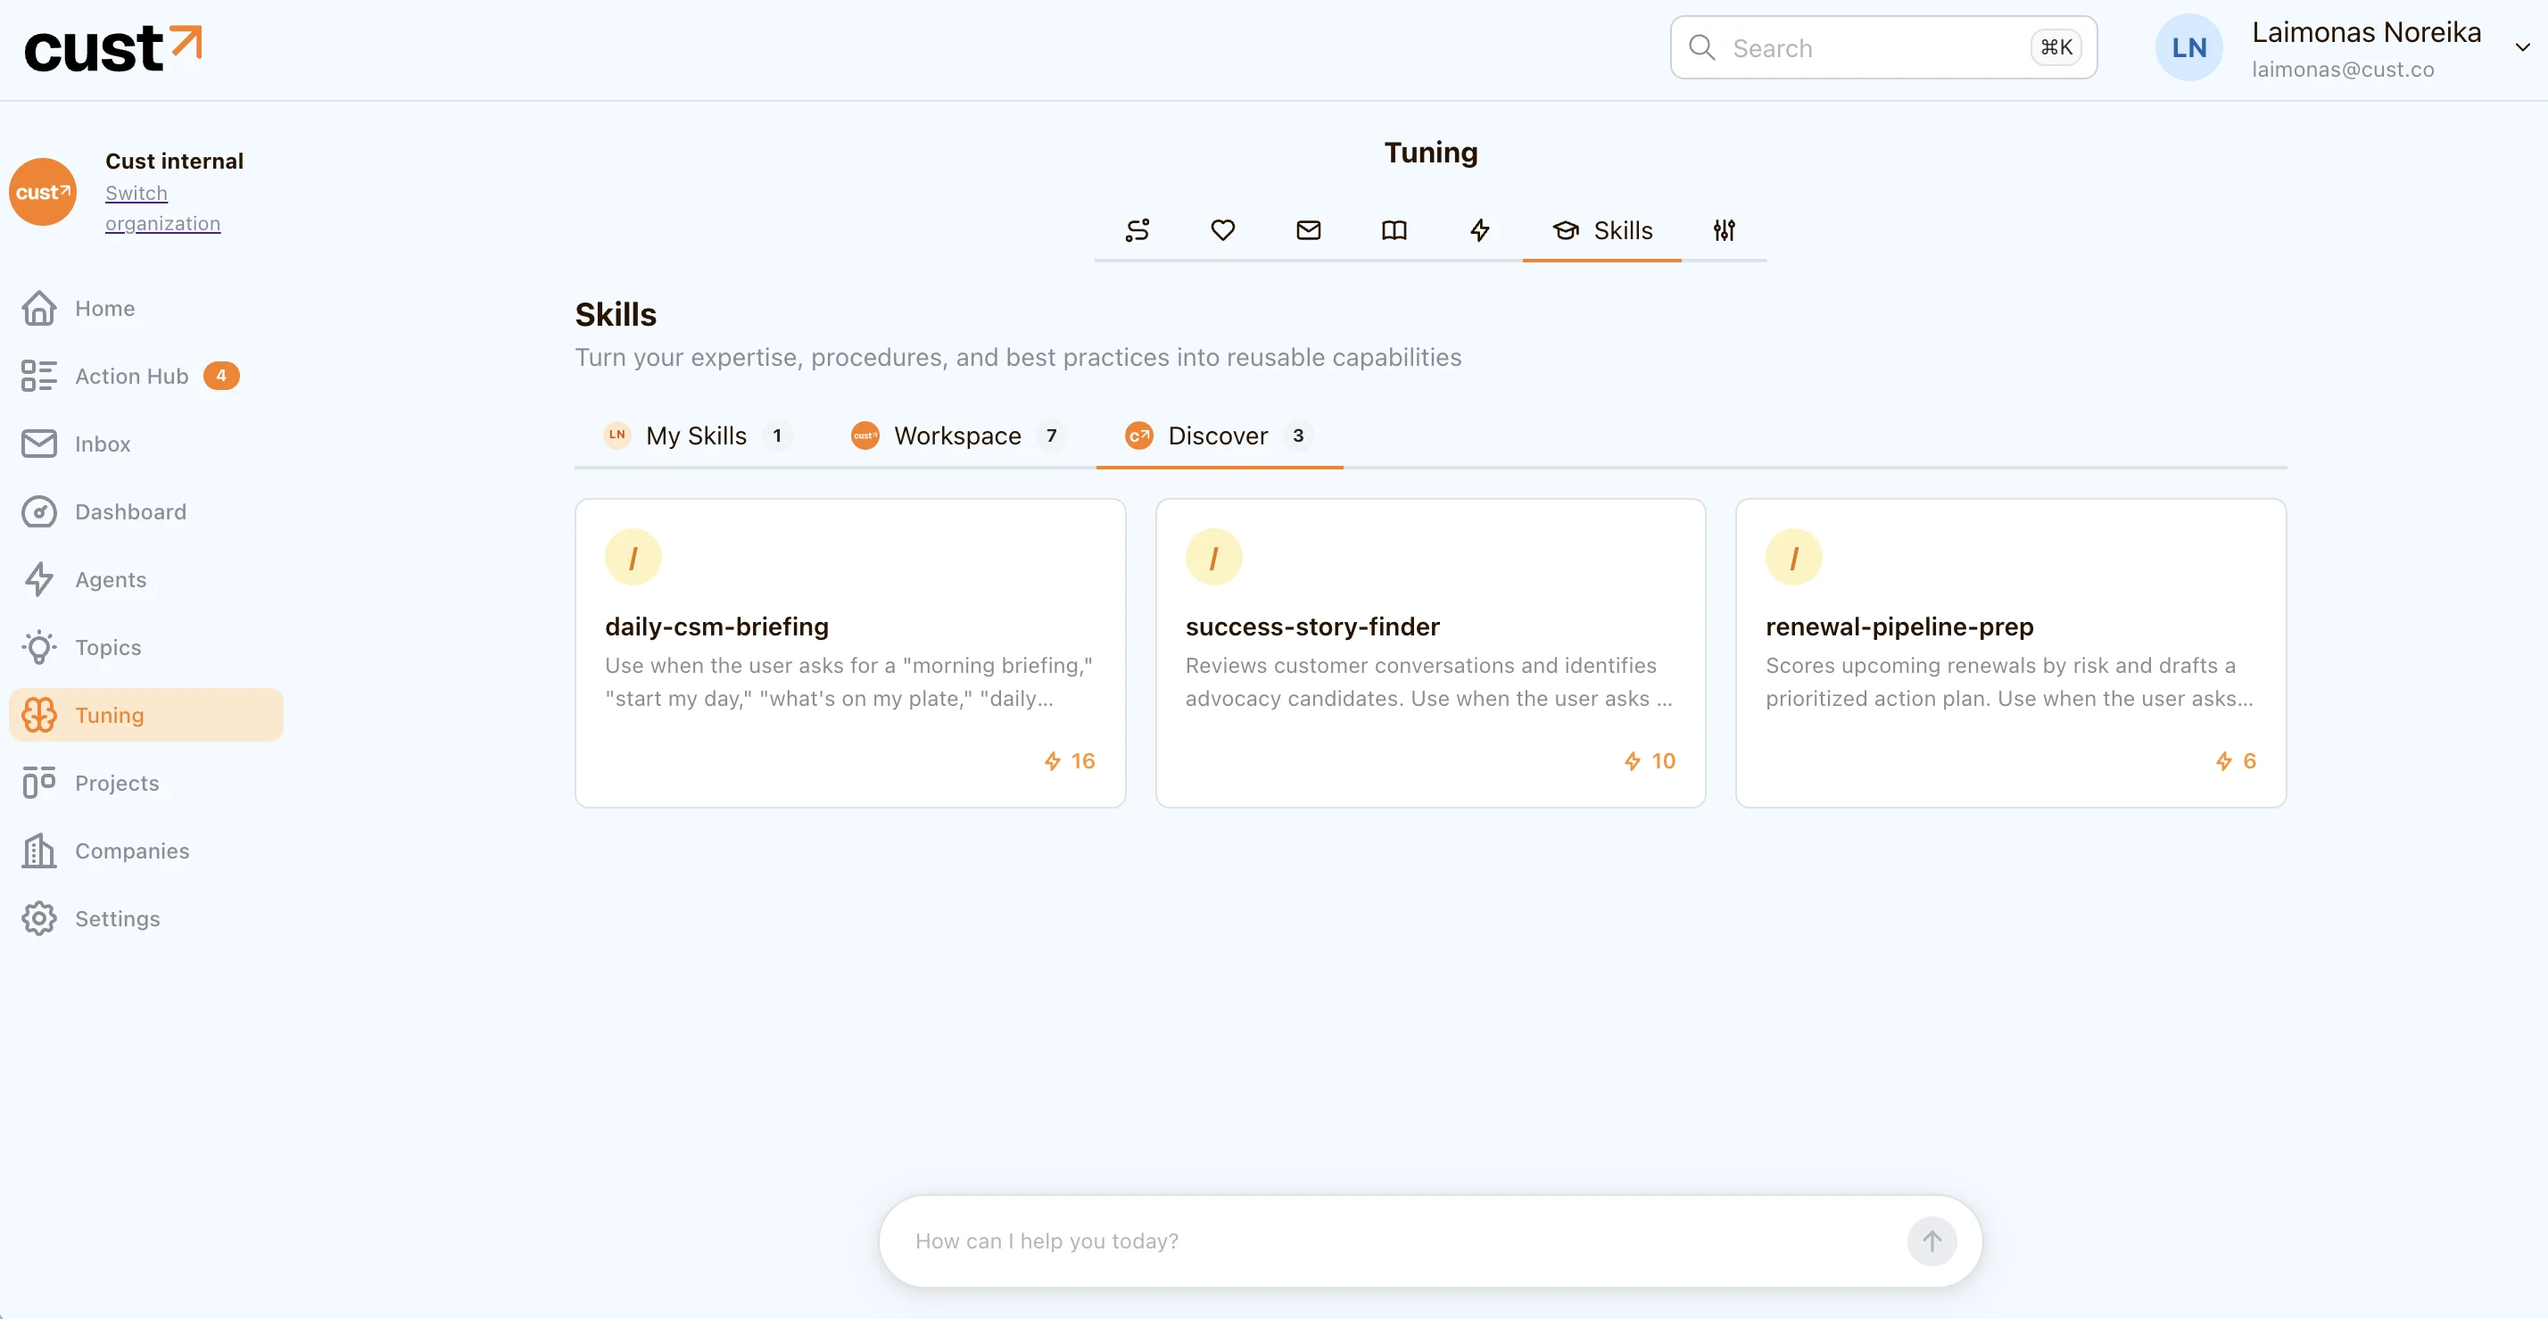This screenshot has height=1319, width=2548.
Task: Click the ⌘K shortcut badge
Action: [x=2056, y=47]
